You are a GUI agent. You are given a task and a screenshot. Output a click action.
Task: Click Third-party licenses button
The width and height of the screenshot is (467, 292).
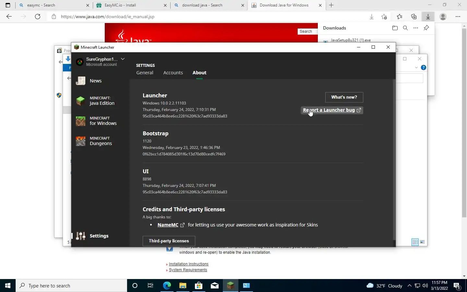(x=169, y=241)
